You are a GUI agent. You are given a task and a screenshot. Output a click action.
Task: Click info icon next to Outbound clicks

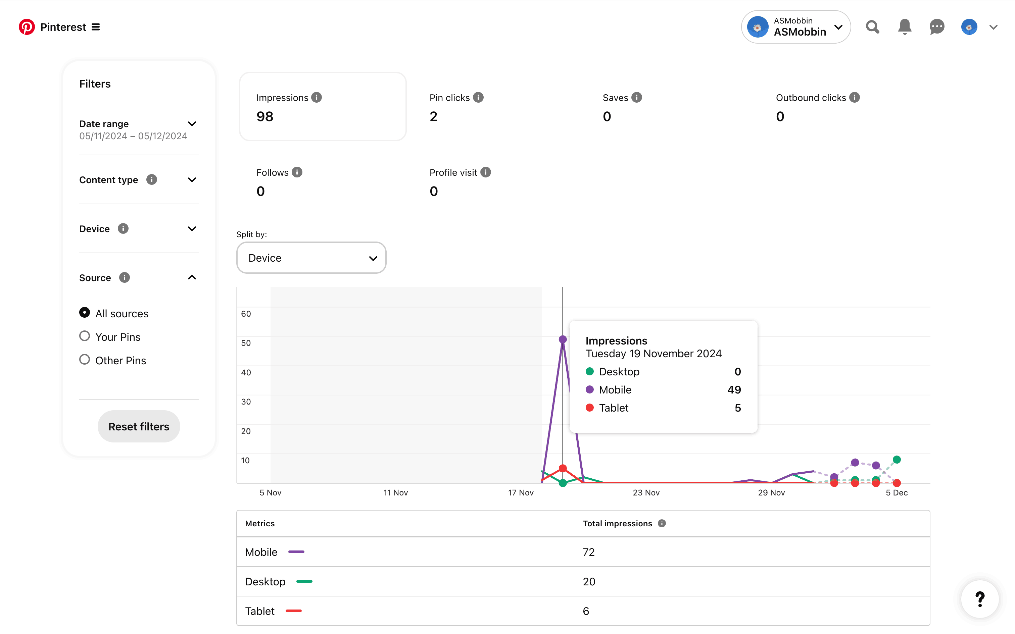point(854,97)
